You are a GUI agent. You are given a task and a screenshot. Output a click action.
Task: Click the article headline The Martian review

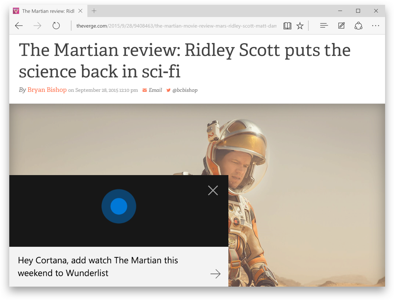point(185,60)
